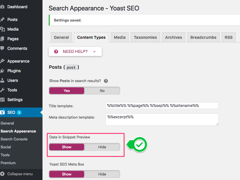240x180 pixels.
Task: Click the help question mark beside search results
Action: coord(106,81)
